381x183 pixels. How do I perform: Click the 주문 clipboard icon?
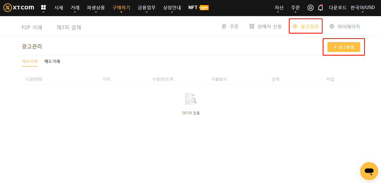[224, 27]
